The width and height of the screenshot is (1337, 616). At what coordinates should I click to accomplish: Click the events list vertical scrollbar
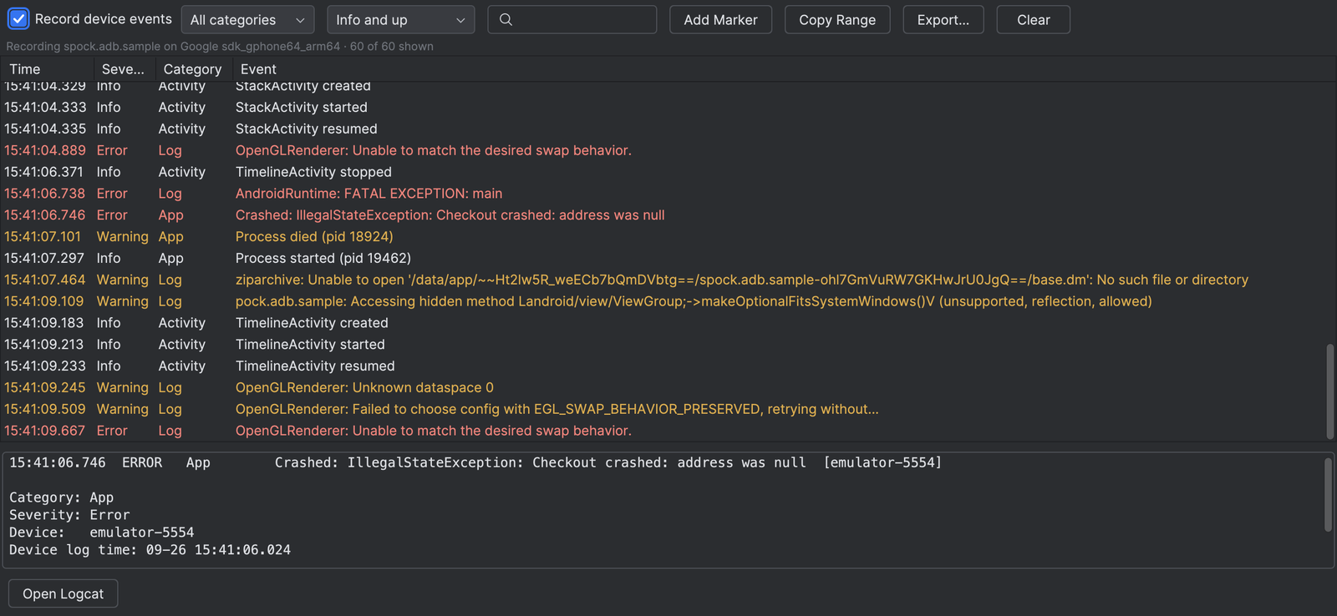click(1329, 391)
